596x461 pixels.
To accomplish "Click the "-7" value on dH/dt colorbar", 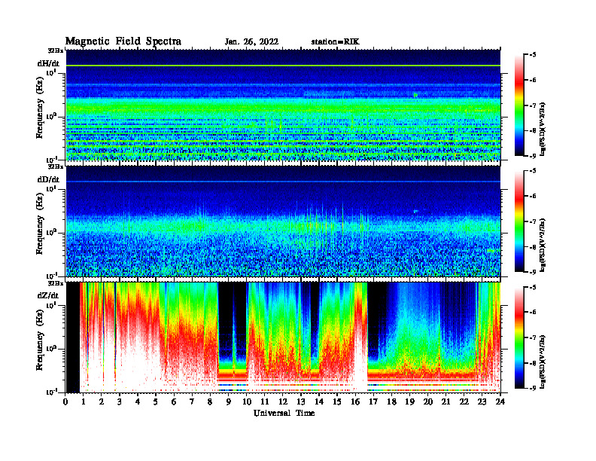I will coord(533,105).
